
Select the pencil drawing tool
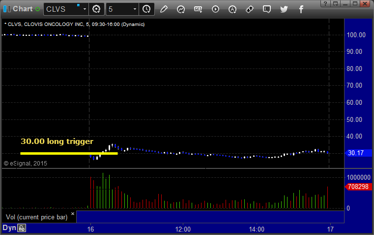(164, 9)
